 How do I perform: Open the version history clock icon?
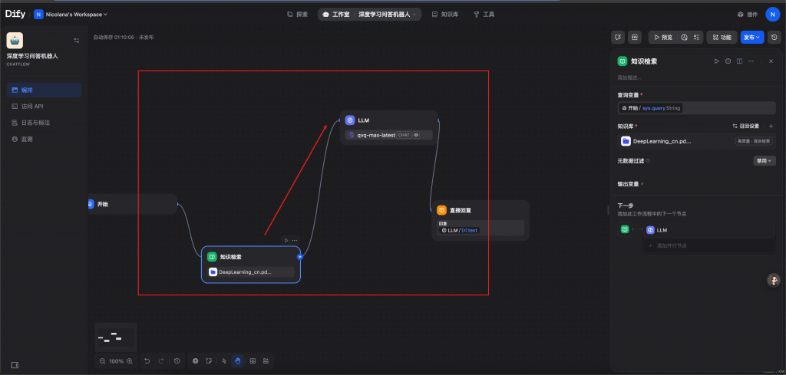point(774,37)
